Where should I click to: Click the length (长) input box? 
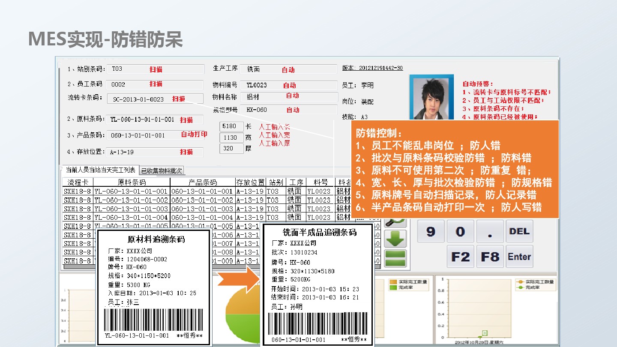click(x=231, y=126)
